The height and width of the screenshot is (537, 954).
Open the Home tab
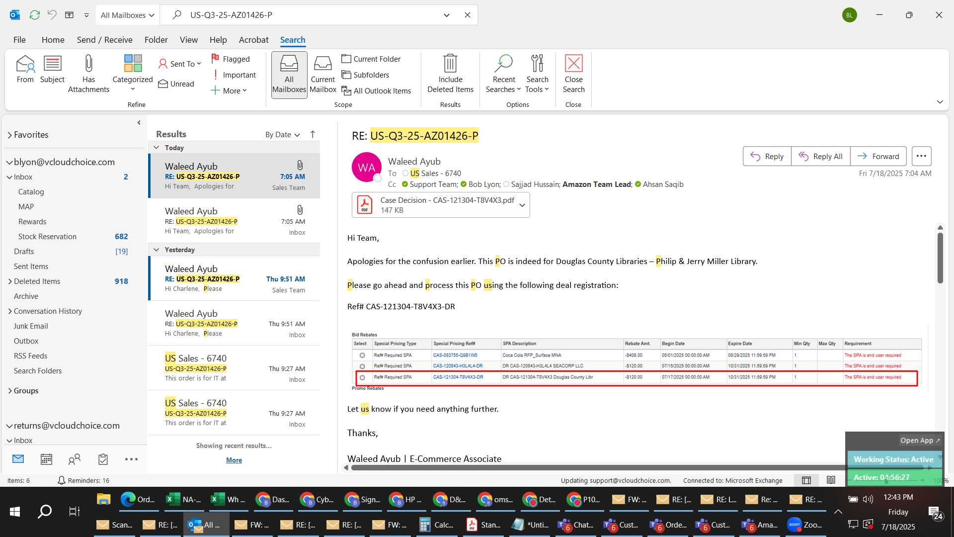[53, 40]
